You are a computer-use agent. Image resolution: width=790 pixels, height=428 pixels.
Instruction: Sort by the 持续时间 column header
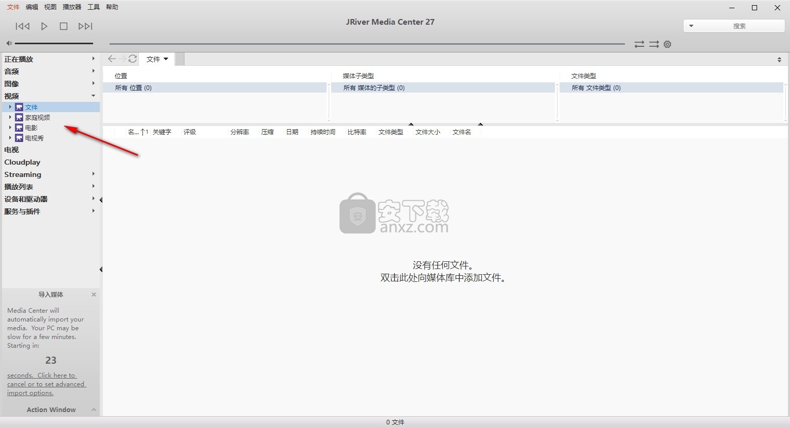click(323, 132)
